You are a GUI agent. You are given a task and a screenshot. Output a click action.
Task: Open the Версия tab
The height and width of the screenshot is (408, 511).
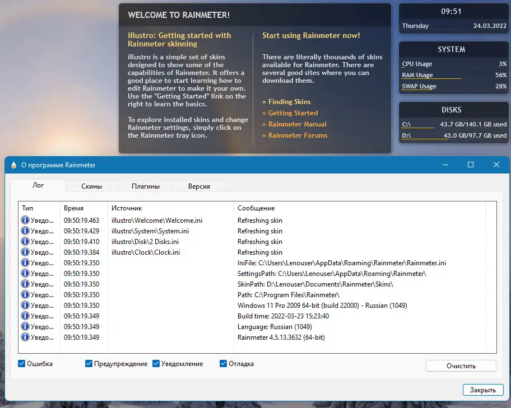coord(199,186)
